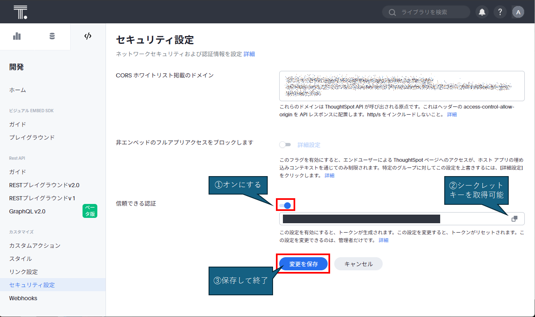Viewport: 535px width, 317px height.
Task: Click 詳細 link beside the page subtitle
Action: tap(249, 54)
